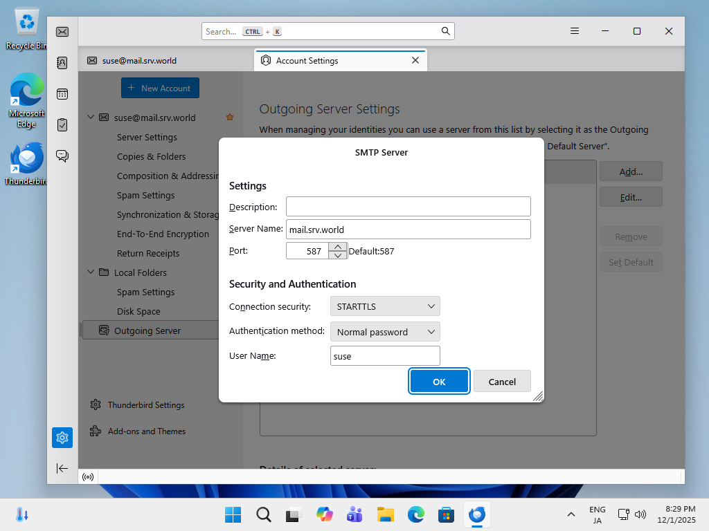
Task: Open the Mail space icon in sidebar
Action: tap(62, 32)
